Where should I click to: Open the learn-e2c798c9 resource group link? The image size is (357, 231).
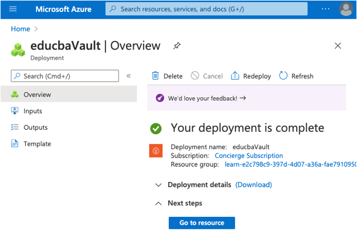290,164
